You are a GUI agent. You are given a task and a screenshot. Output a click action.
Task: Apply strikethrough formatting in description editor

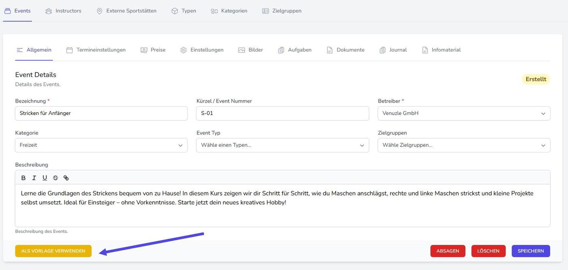pos(55,178)
